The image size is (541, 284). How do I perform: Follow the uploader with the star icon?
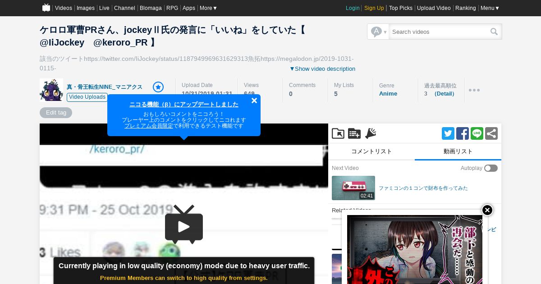(158, 87)
